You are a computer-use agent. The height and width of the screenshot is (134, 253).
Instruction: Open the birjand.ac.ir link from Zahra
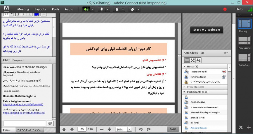(23, 105)
